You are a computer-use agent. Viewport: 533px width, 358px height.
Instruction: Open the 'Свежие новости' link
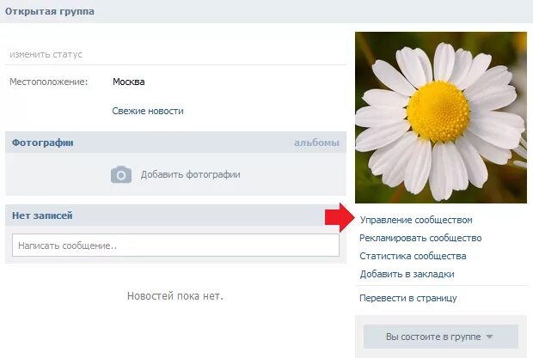point(148,111)
